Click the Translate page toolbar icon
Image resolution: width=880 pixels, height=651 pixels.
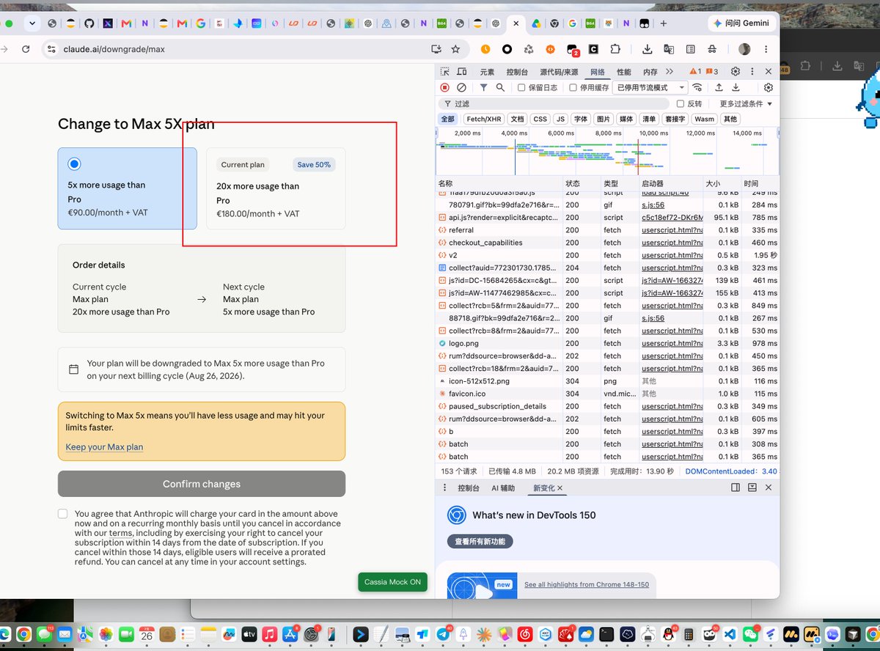[669, 49]
